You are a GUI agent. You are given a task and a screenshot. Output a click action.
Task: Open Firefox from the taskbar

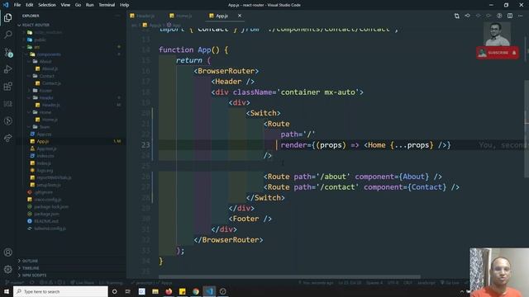click(169, 291)
